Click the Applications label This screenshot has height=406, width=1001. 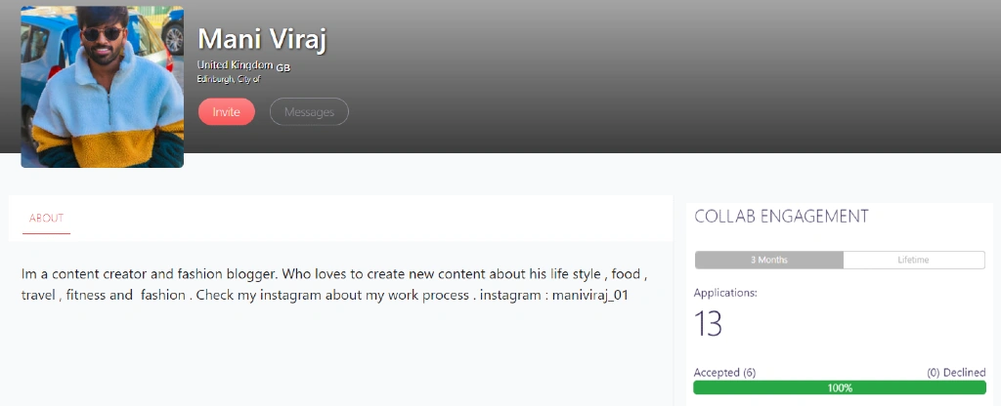(x=725, y=293)
